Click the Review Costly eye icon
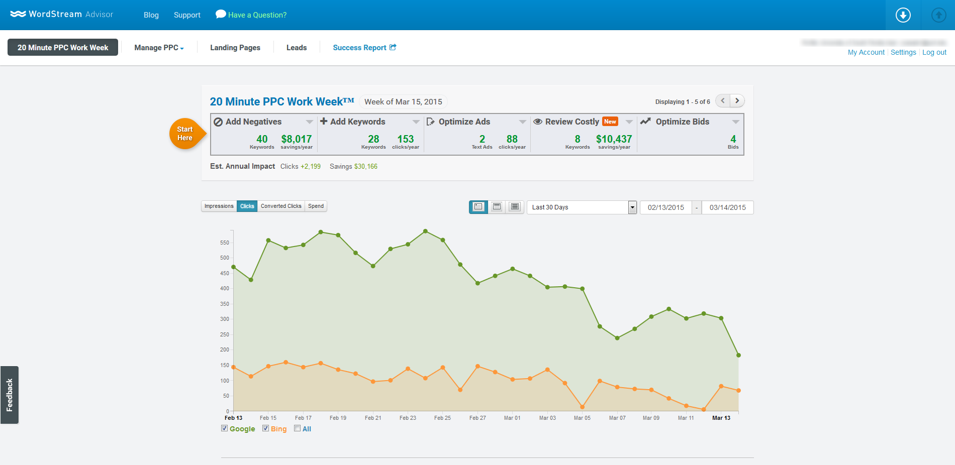Image resolution: width=955 pixels, height=465 pixels. (x=538, y=122)
